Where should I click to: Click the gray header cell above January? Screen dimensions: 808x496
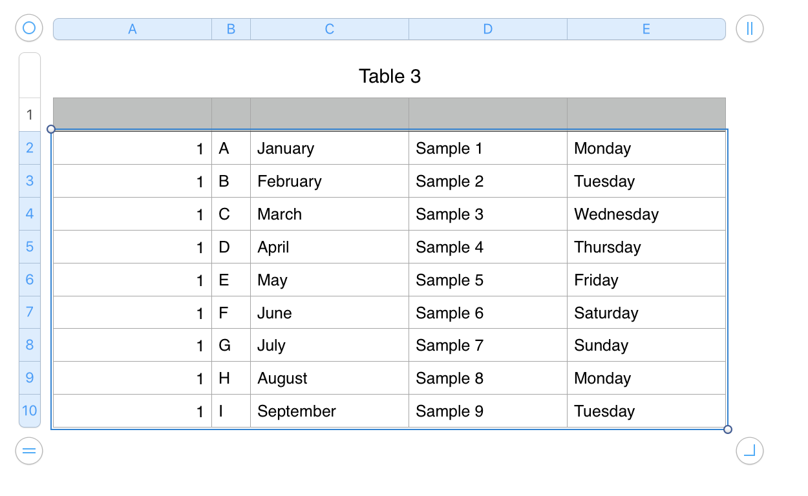click(330, 114)
